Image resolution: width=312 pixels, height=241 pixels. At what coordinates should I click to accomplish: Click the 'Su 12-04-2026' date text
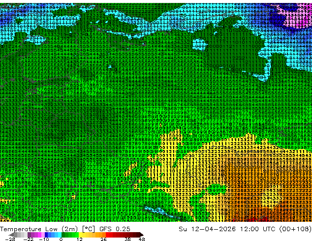click(207, 229)
